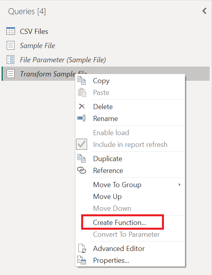Viewport: 212px width, 275px height.
Task: Click the Sample File query icon
Action: (11, 45)
